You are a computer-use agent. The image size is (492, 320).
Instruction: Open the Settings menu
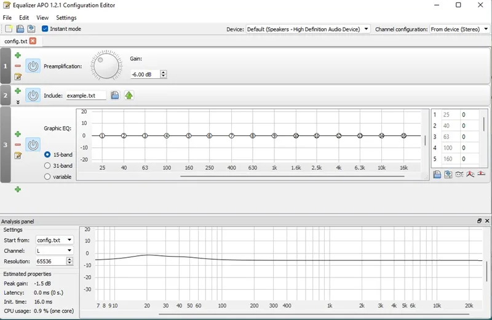[x=66, y=18]
